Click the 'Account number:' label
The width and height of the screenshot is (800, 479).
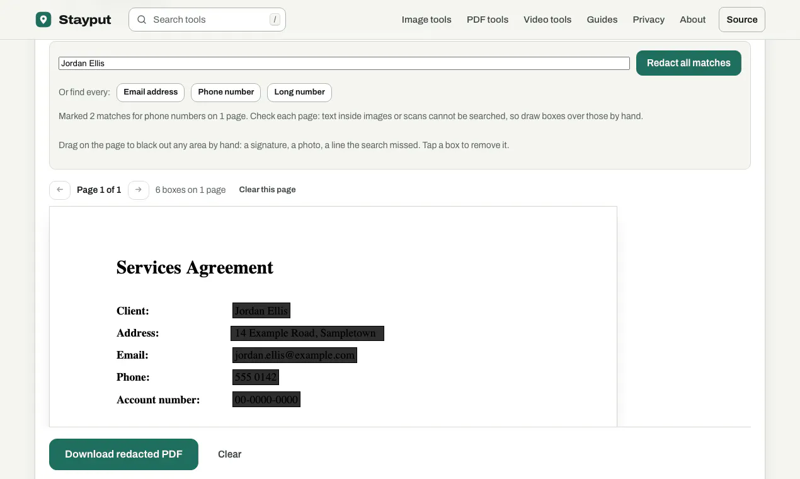click(x=158, y=399)
